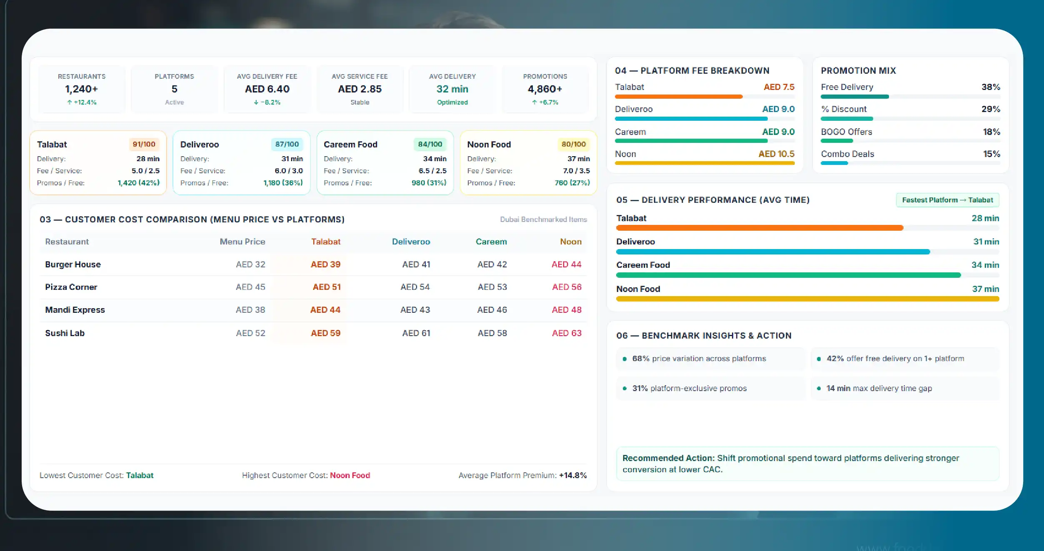Click the Noon Food 80/100 score badge
Viewport: 1044px width, 551px height.
[x=574, y=144]
